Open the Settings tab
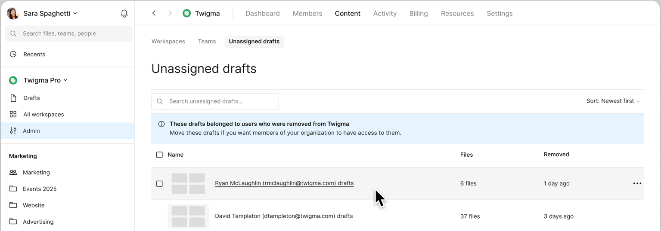 (500, 13)
